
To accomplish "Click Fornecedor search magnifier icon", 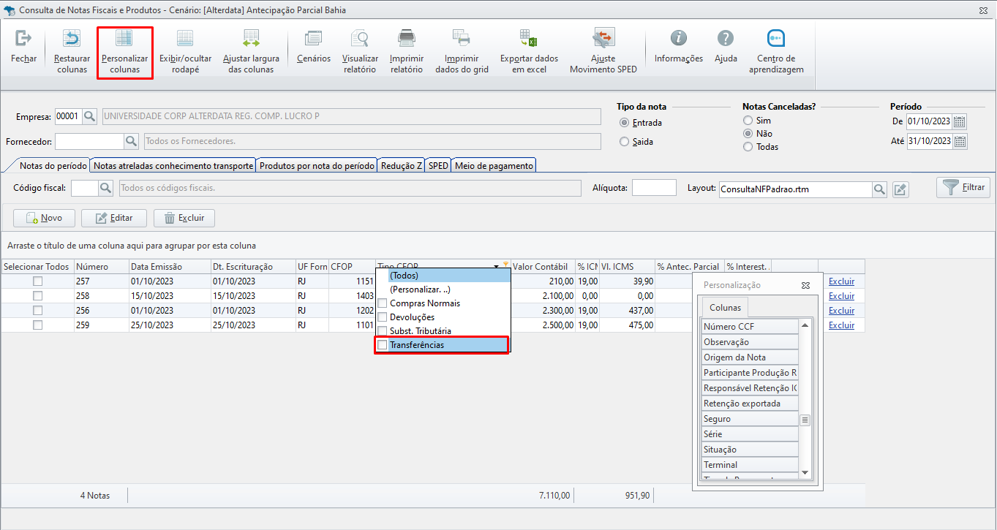I will [x=132, y=141].
